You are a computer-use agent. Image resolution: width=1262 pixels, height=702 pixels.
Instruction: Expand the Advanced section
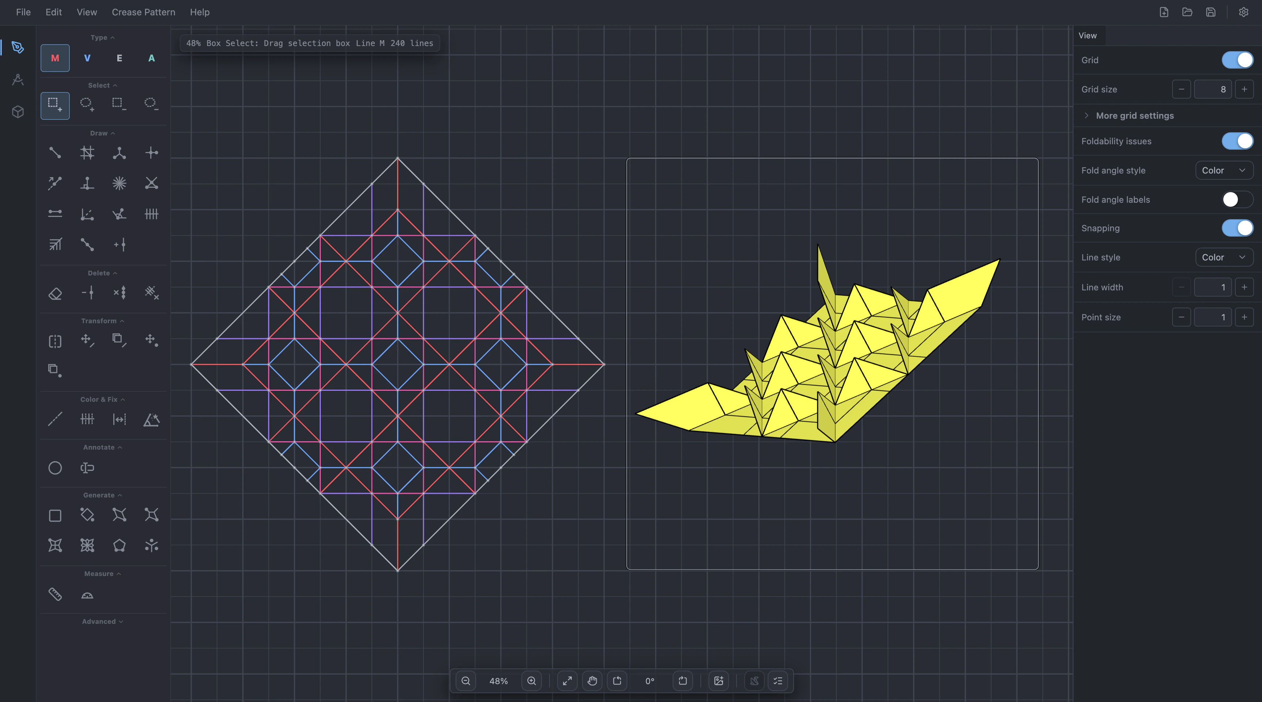point(102,621)
